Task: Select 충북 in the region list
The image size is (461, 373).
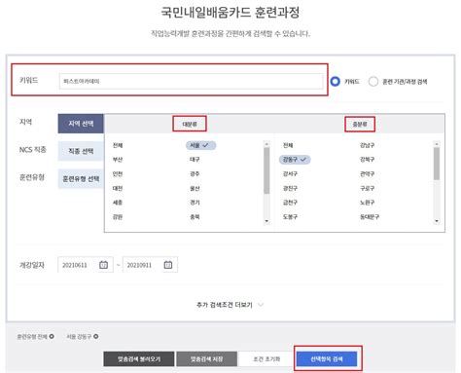Action: 195,216
